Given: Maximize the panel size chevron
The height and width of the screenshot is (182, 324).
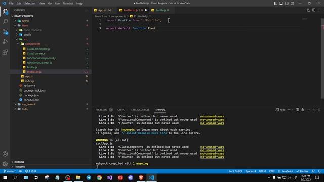Looking at the screenshot, I should click(x=314, y=110).
